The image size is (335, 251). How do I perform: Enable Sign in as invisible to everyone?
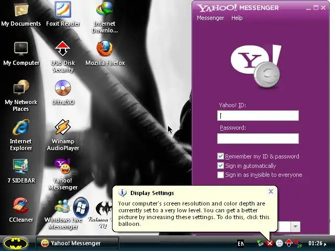[220, 175]
